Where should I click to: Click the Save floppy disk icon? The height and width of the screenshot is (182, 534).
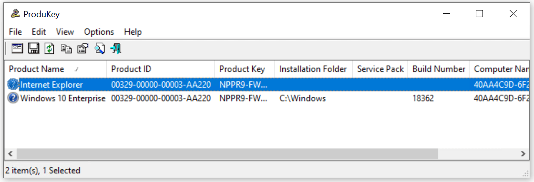click(x=34, y=49)
